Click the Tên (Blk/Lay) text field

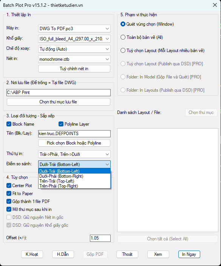74,134
